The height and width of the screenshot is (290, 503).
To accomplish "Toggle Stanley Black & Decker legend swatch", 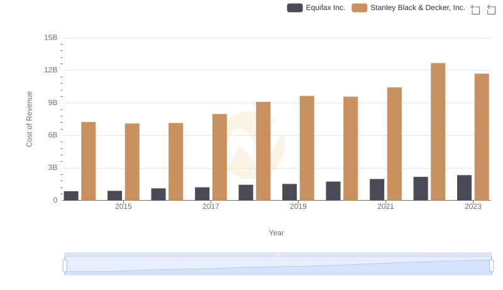I will tap(359, 8).
